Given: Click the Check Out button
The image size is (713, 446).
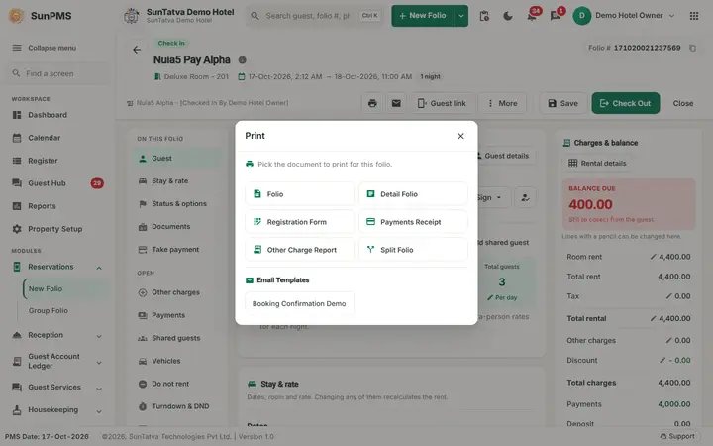Looking at the screenshot, I should coord(625,103).
